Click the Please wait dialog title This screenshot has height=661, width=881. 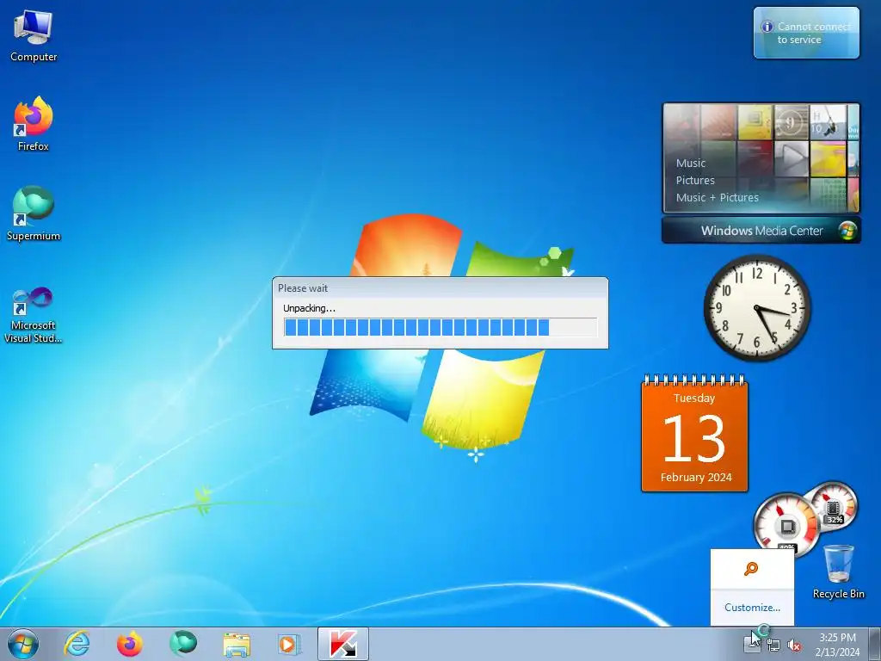[302, 288]
